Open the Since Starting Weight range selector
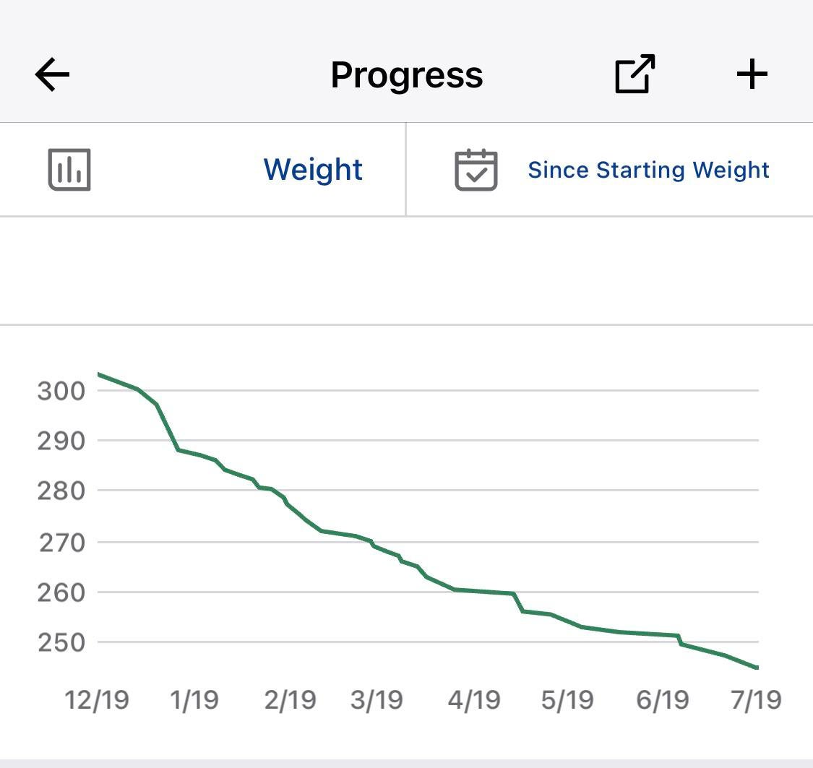Image resolution: width=813 pixels, height=768 pixels. click(648, 170)
